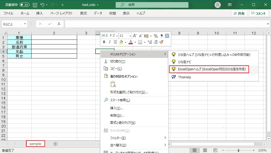This screenshot has width=271, height=153.
Task: Apply red font color in mini toolbar
Action: (131, 42)
